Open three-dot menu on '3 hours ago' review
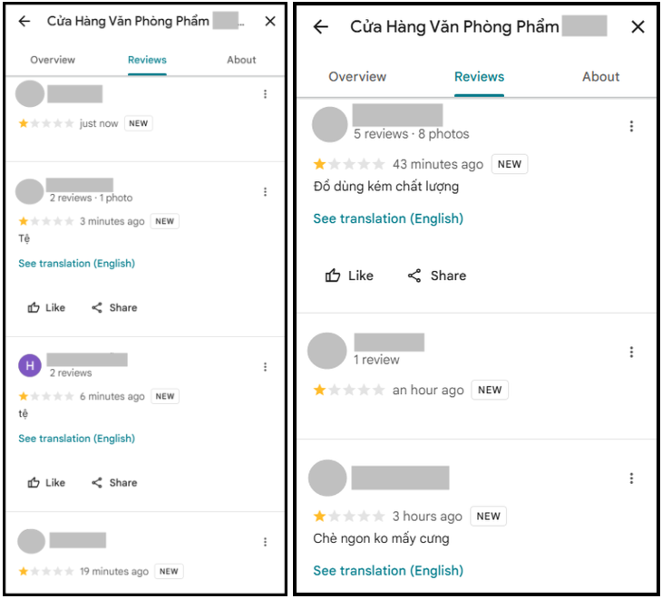Image resolution: width=662 pixels, height=599 pixels. 631,478
